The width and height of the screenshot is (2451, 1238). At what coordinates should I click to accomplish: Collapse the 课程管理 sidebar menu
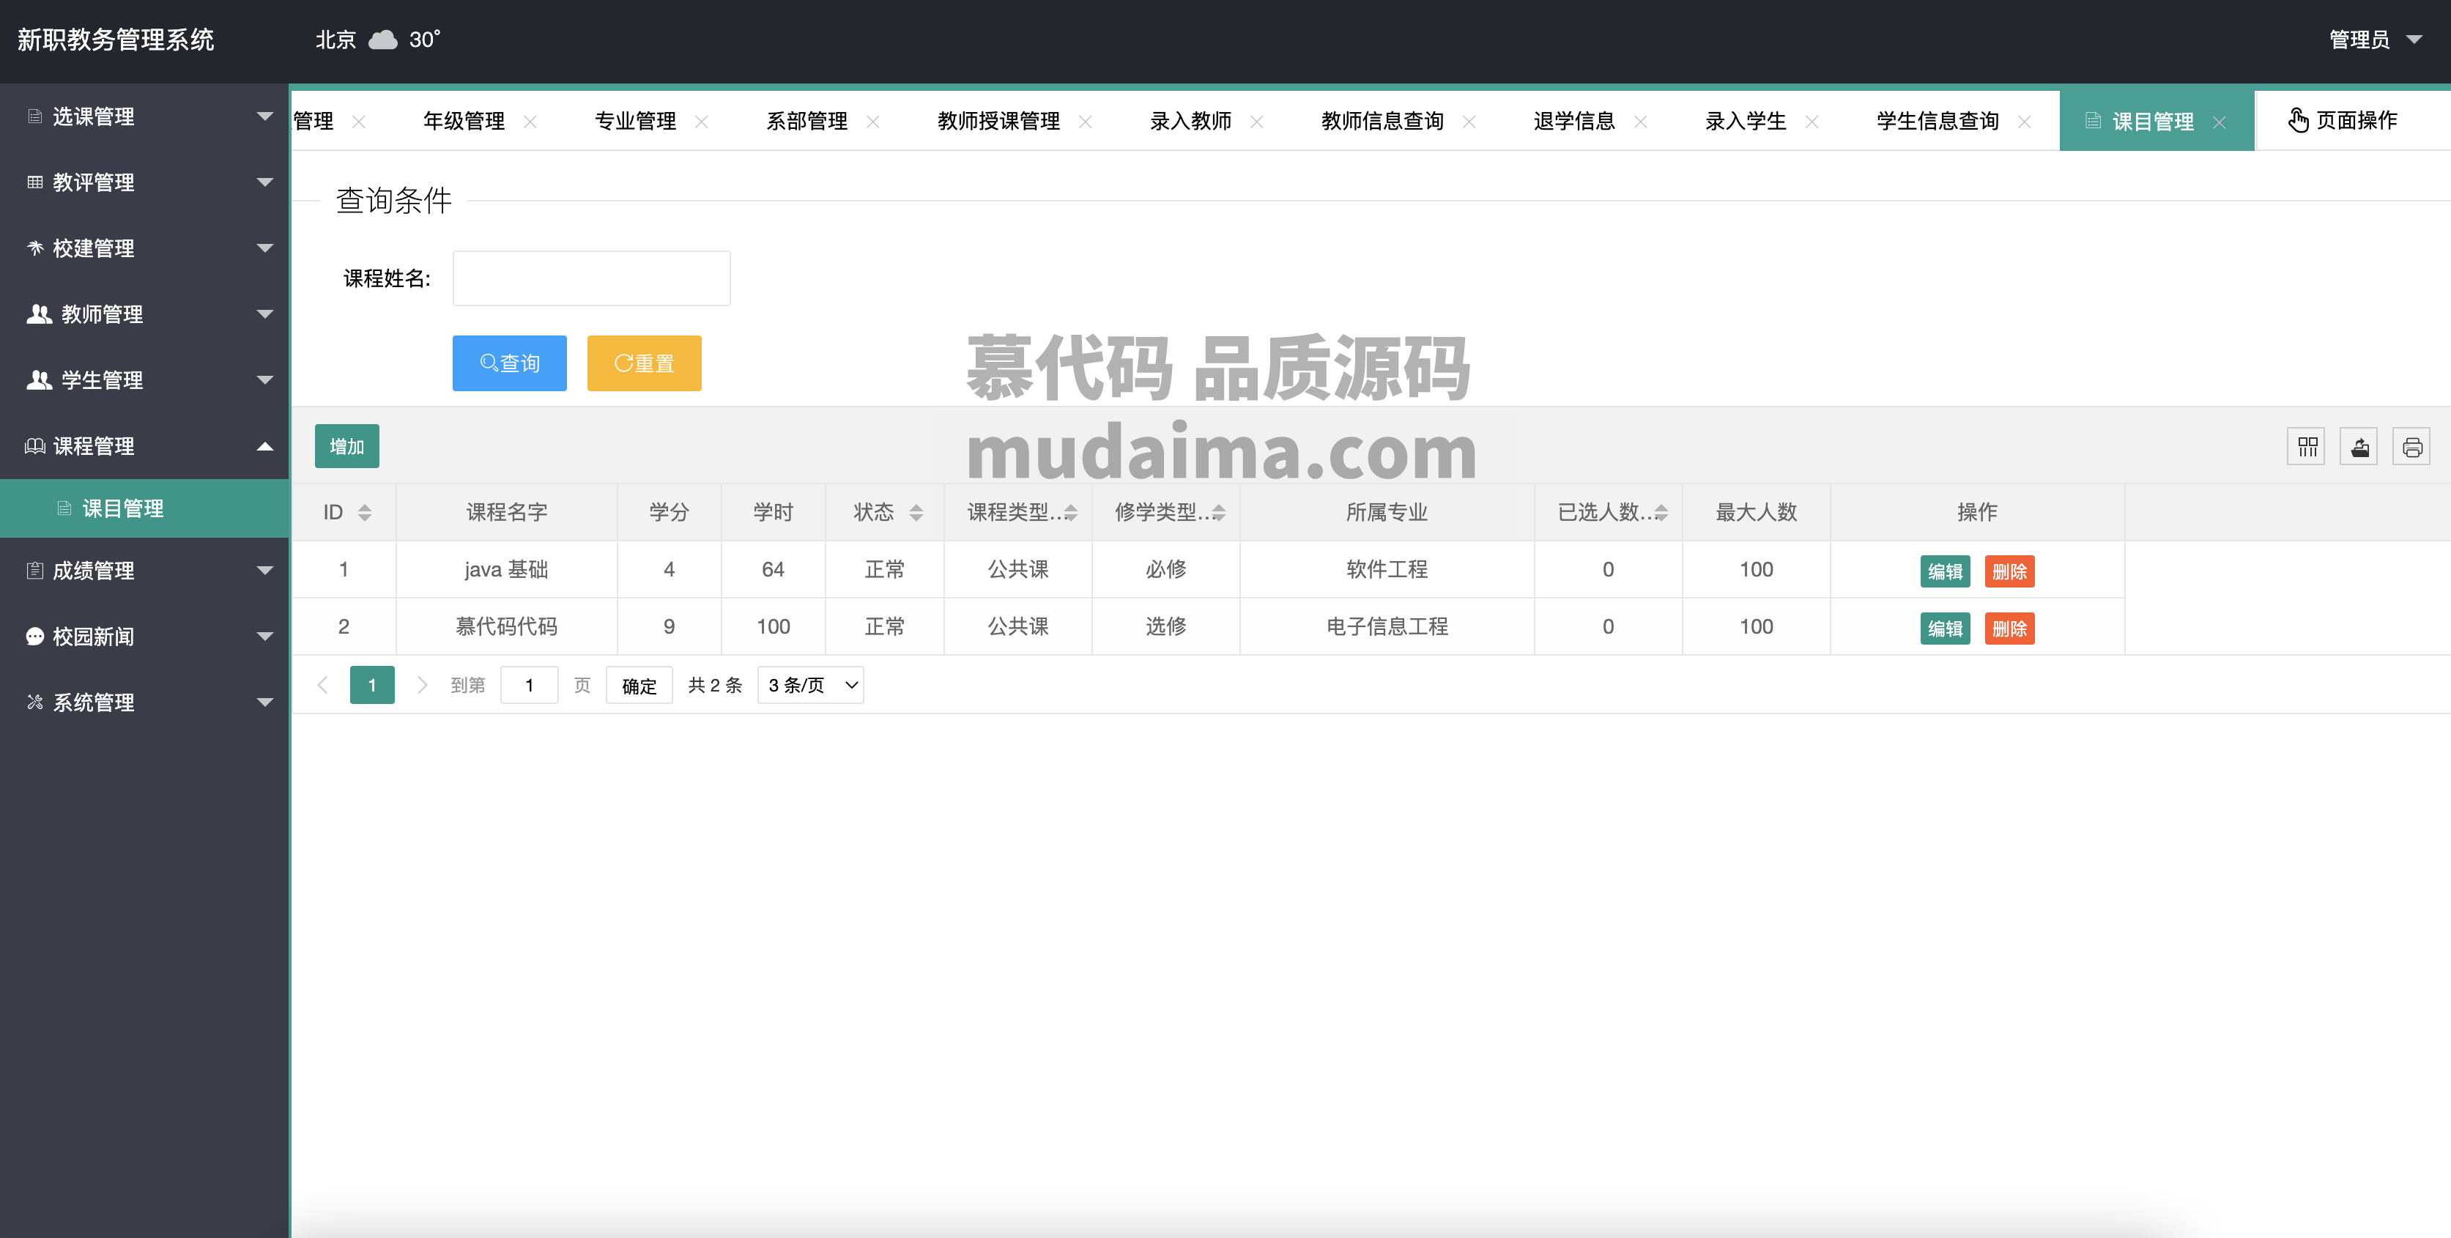pyautogui.click(x=144, y=446)
